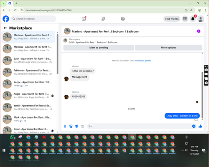
Task: Open More options for the listing
Action: [168, 48]
